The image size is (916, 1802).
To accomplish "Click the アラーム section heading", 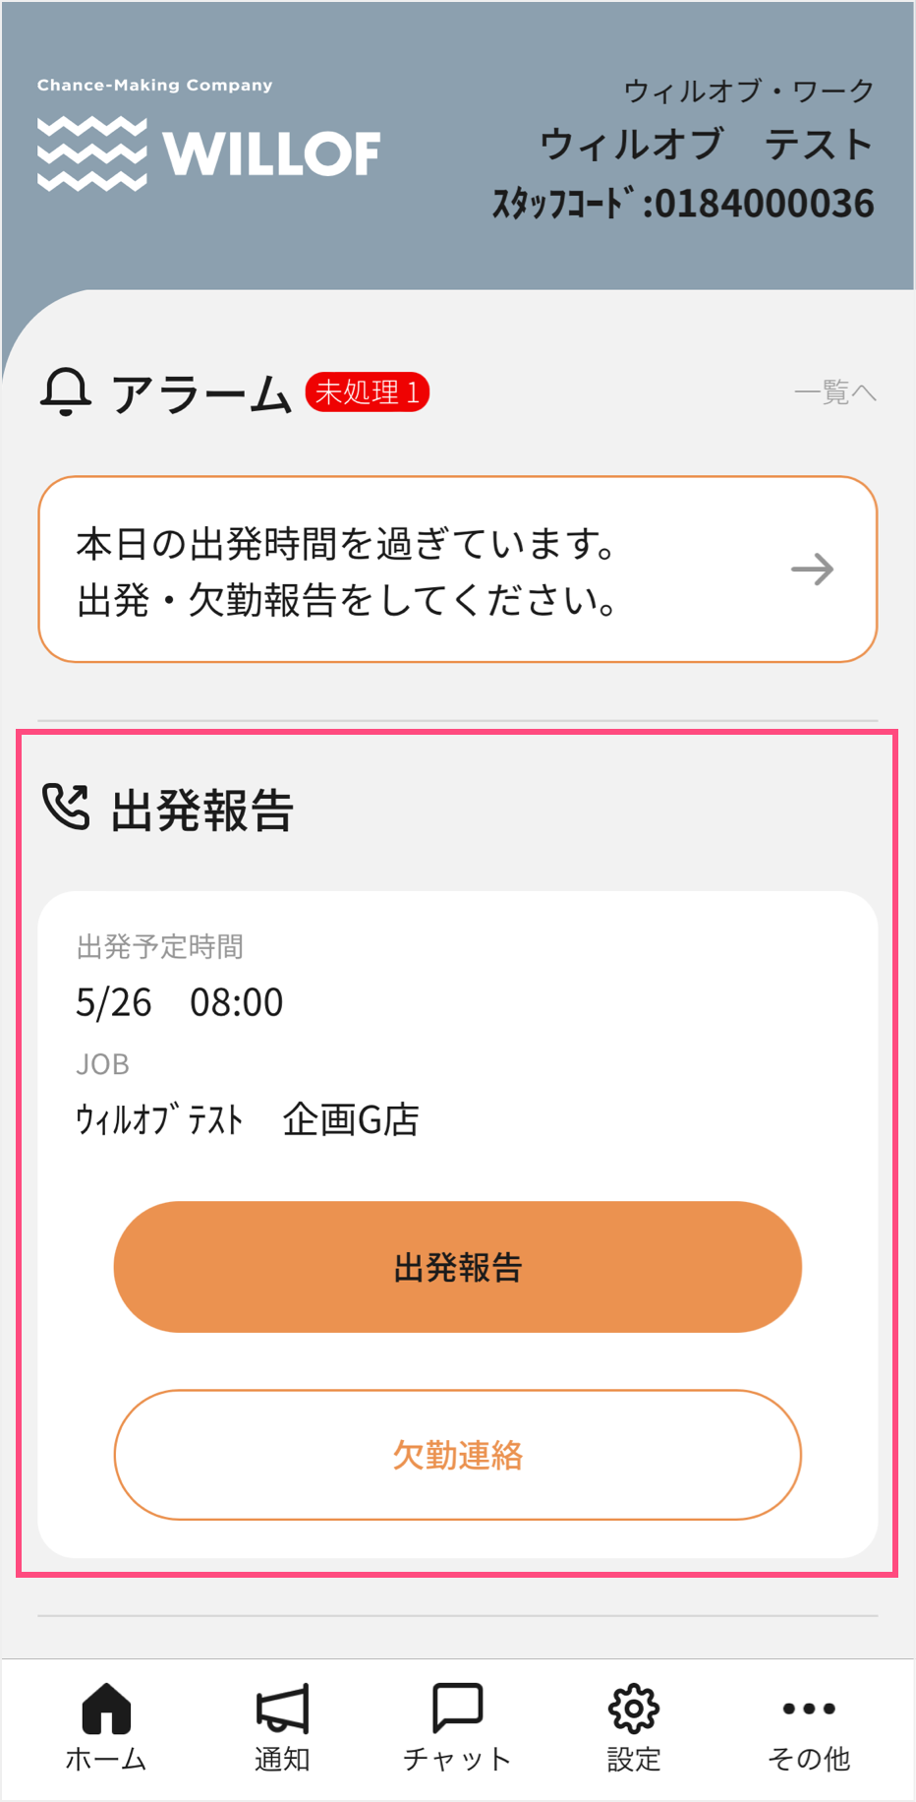I will point(200,393).
